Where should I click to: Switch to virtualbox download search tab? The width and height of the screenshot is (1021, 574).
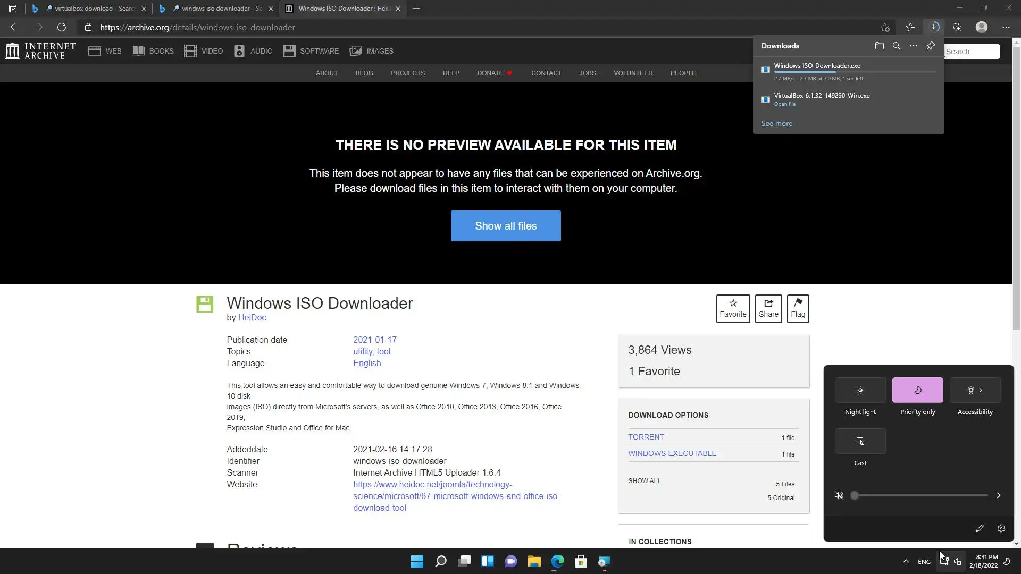90,9
